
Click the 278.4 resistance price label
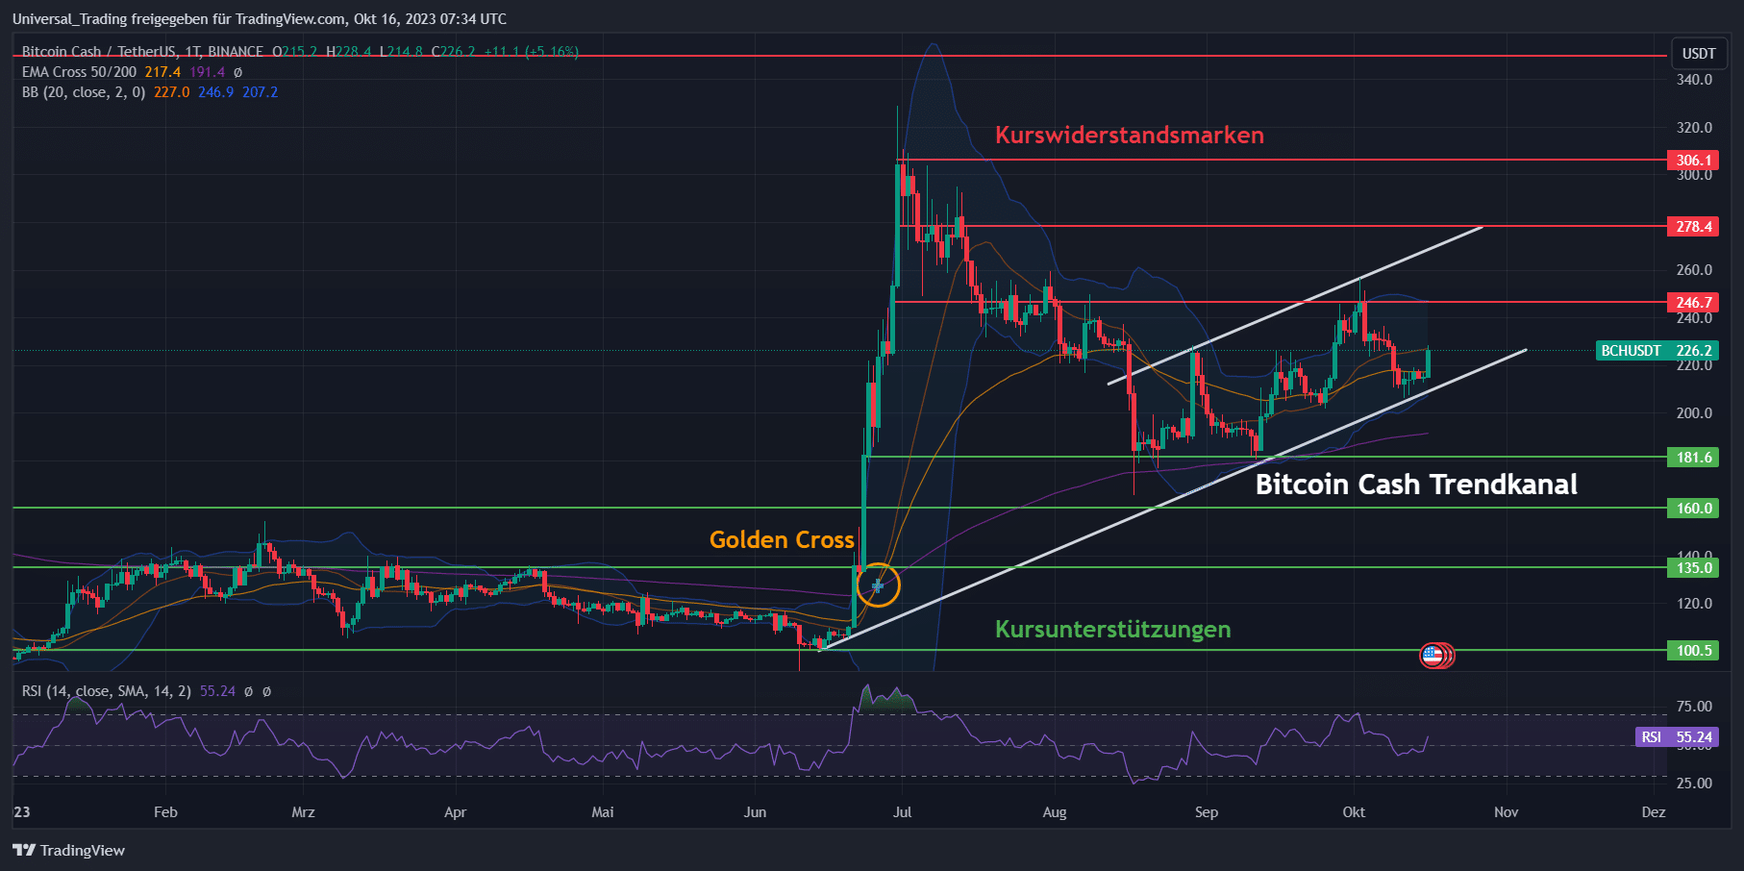tap(1693, 227)
